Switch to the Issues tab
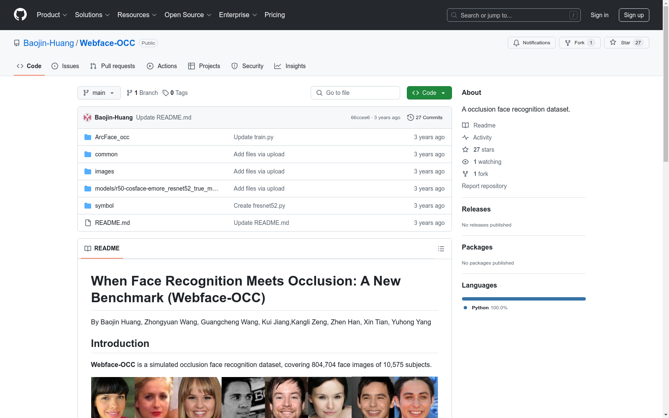The image size is (669, 418). [x=65, y=66]
